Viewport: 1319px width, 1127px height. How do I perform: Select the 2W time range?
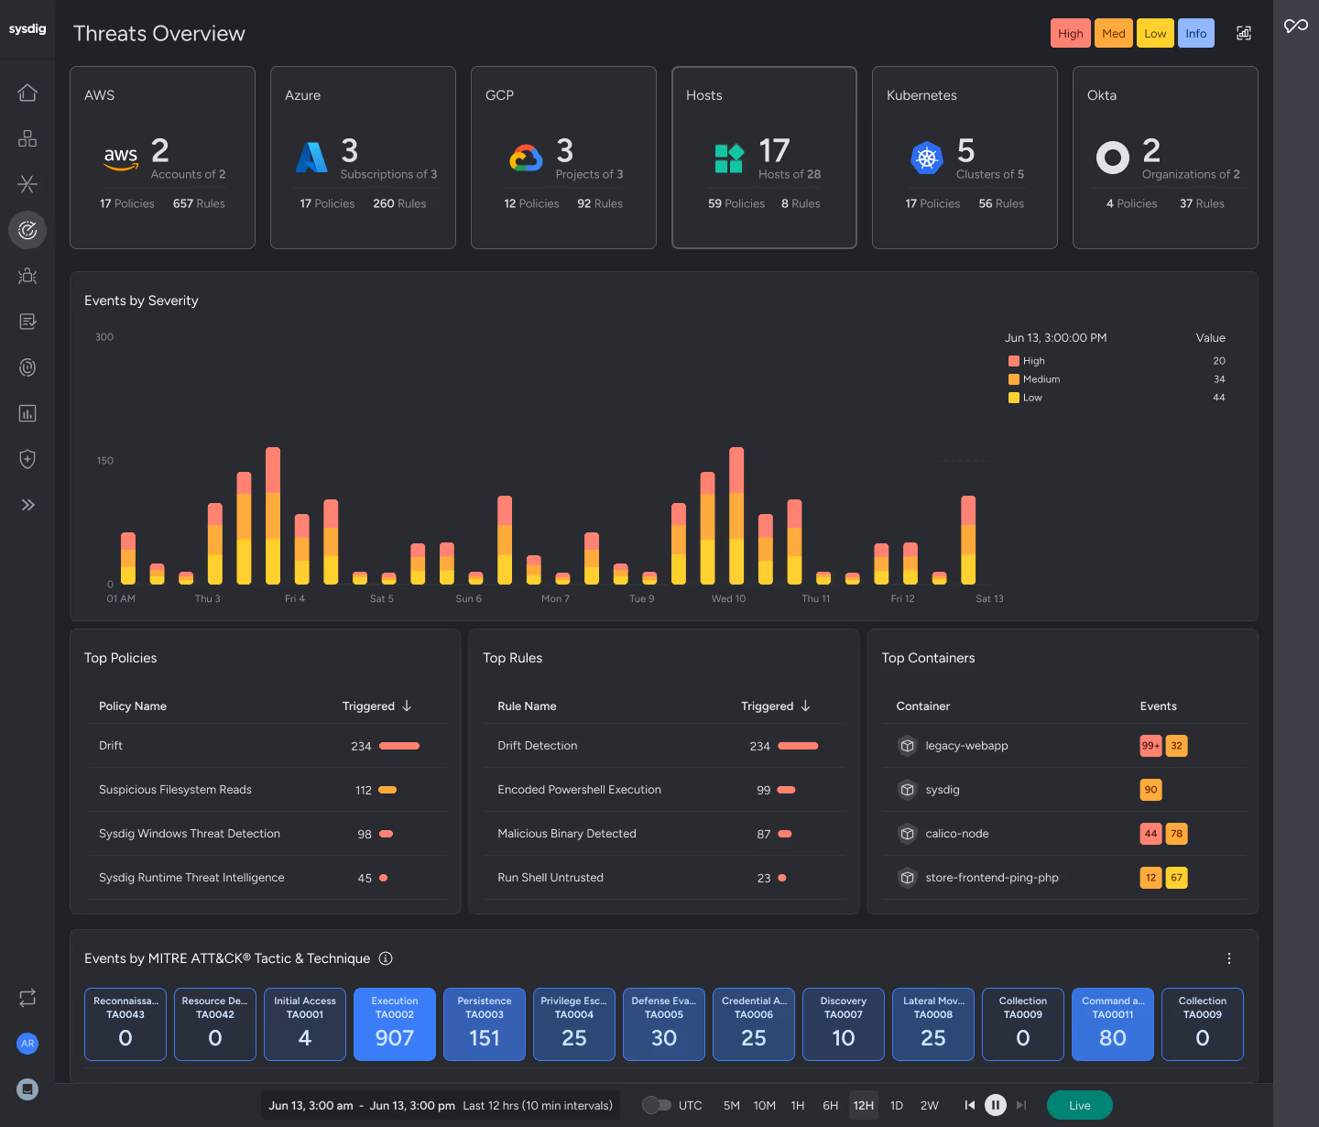point(929,1105)
